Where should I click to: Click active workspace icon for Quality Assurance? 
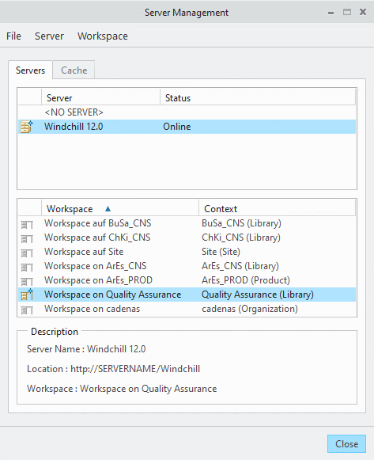tap(27, 295)
